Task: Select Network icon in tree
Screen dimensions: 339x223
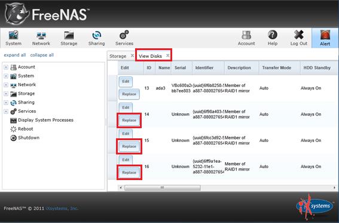Action: point(13,85)
